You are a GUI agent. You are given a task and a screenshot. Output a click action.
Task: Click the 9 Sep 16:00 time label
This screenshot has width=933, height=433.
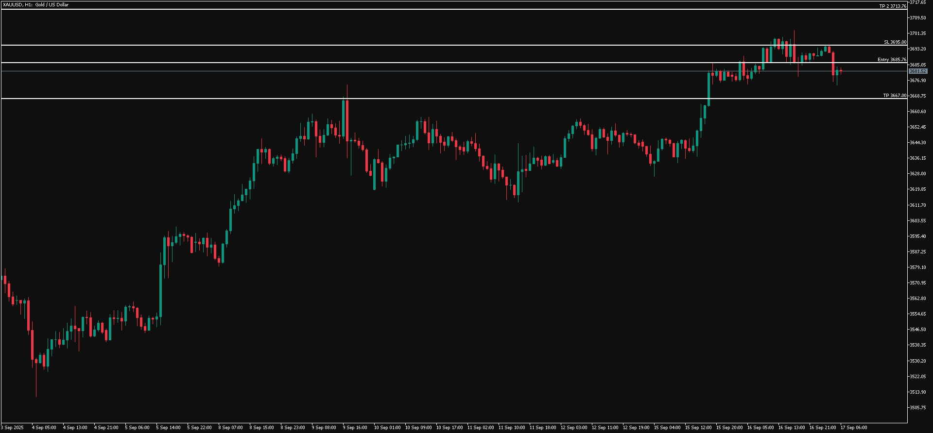click(x=355, y=428)
